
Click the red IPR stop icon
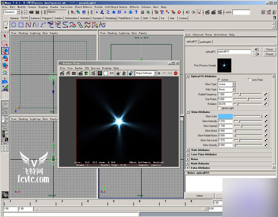(175, 73)
